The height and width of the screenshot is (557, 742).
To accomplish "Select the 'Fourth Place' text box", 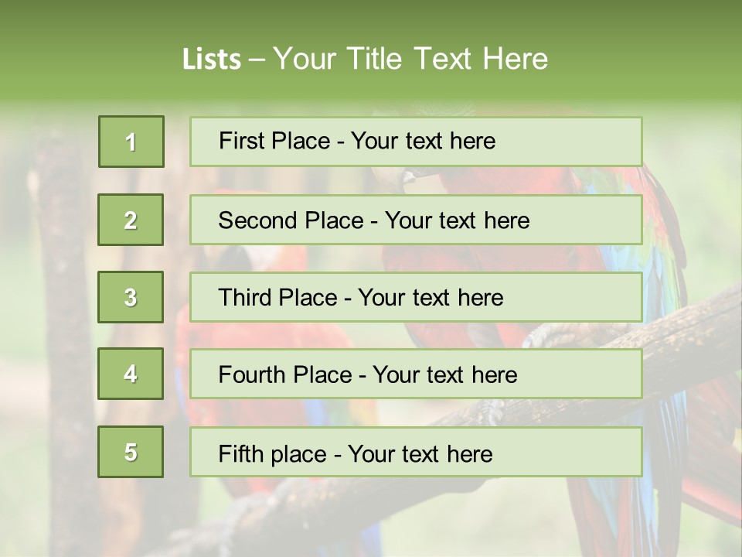I will point(416,374).
